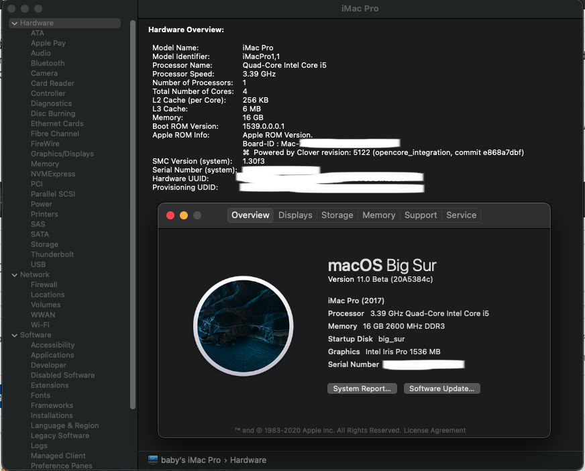The image size is (585, 471).
Task: Select Parallel SCSI entry
Action: point(53,194)
